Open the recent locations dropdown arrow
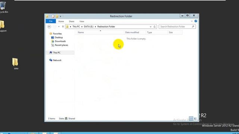Screen dimensions: 239x134 click(x=59, y=26)
